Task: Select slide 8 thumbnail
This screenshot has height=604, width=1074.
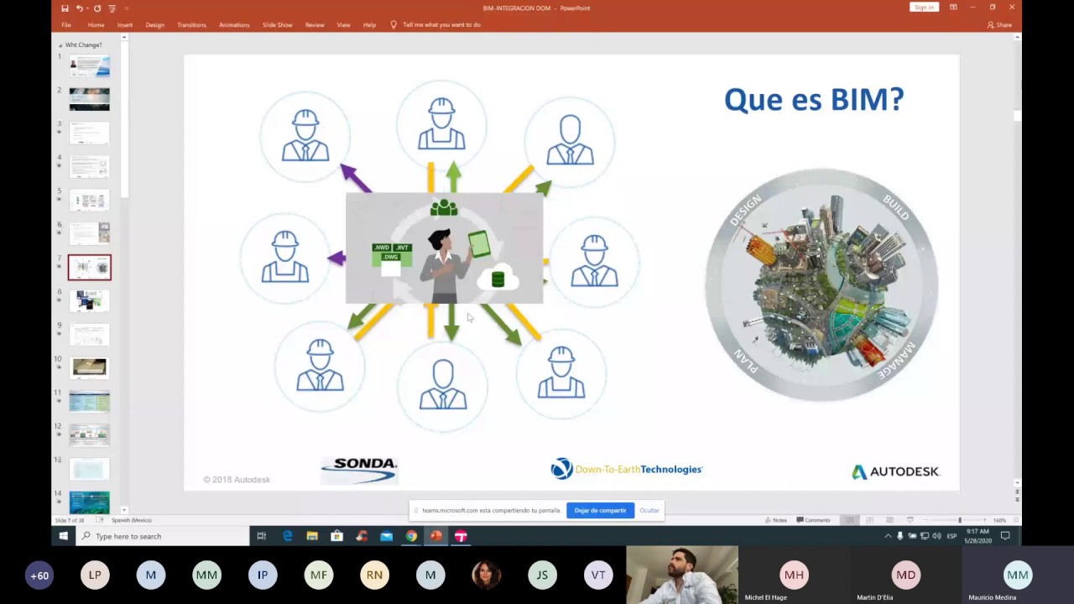Action: 90,300
